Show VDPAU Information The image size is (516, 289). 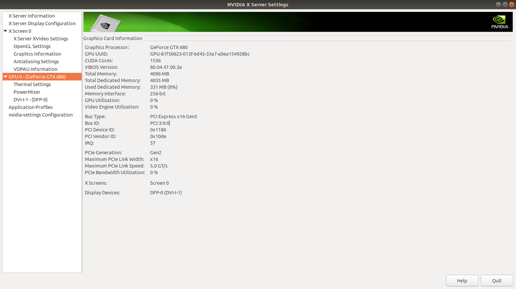[35, 69]
